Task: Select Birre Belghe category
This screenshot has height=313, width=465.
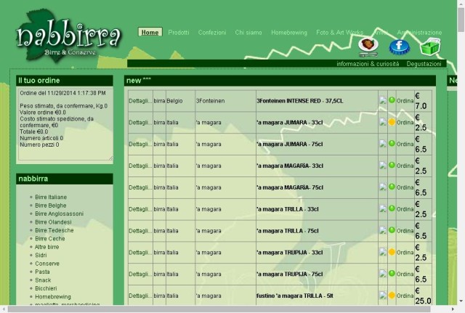Action: (x=50, y=206)
